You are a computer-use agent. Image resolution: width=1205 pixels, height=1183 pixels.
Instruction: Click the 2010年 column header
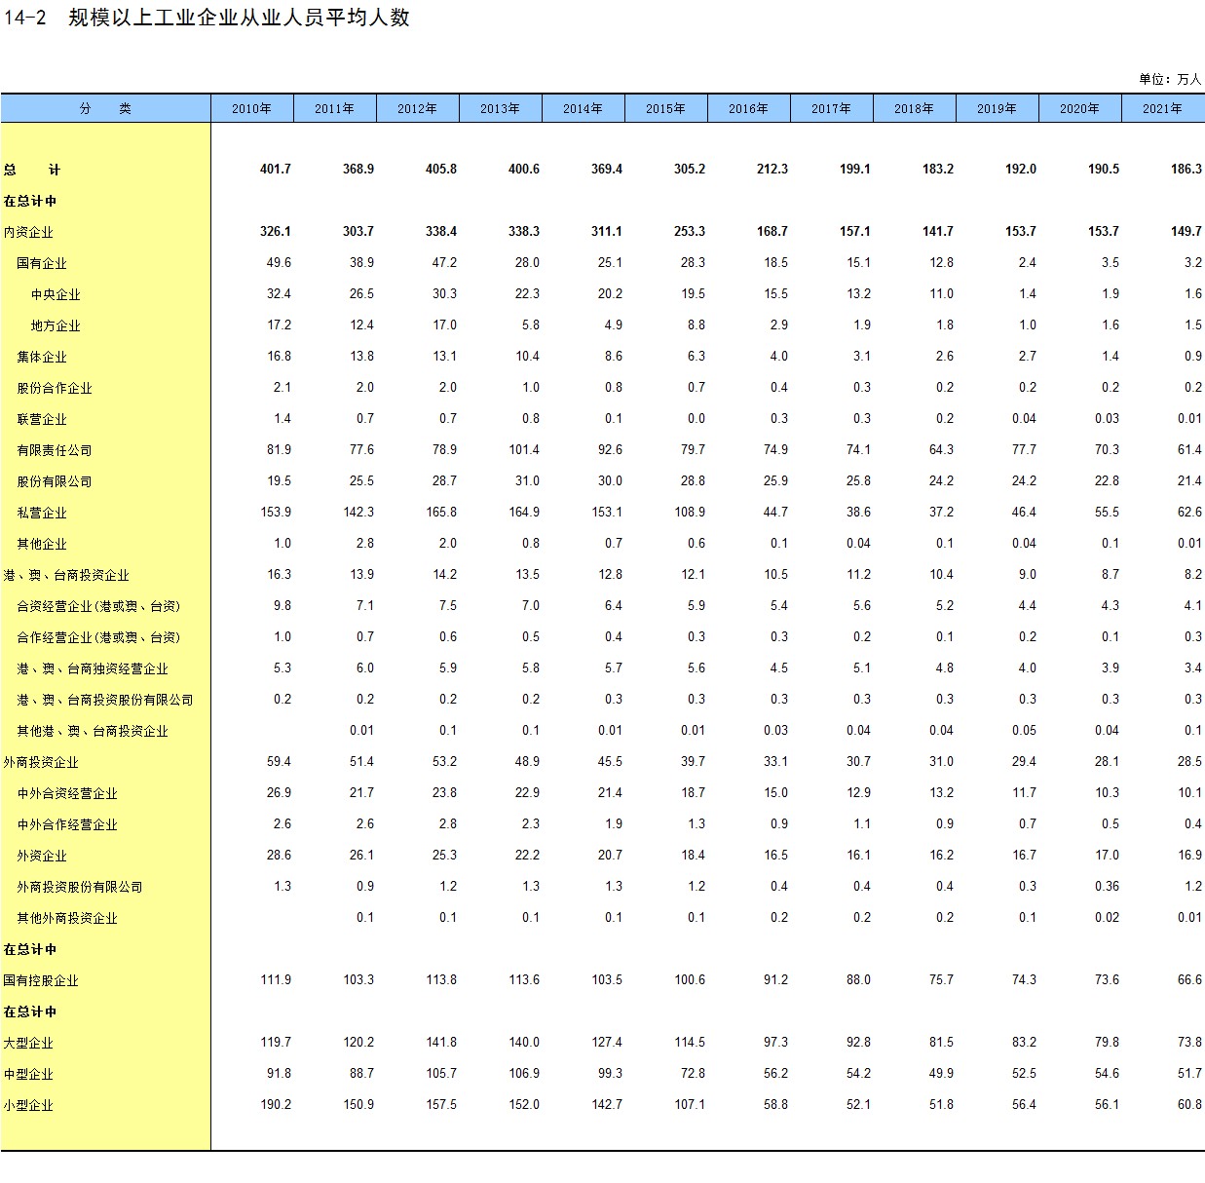point(252,108)
